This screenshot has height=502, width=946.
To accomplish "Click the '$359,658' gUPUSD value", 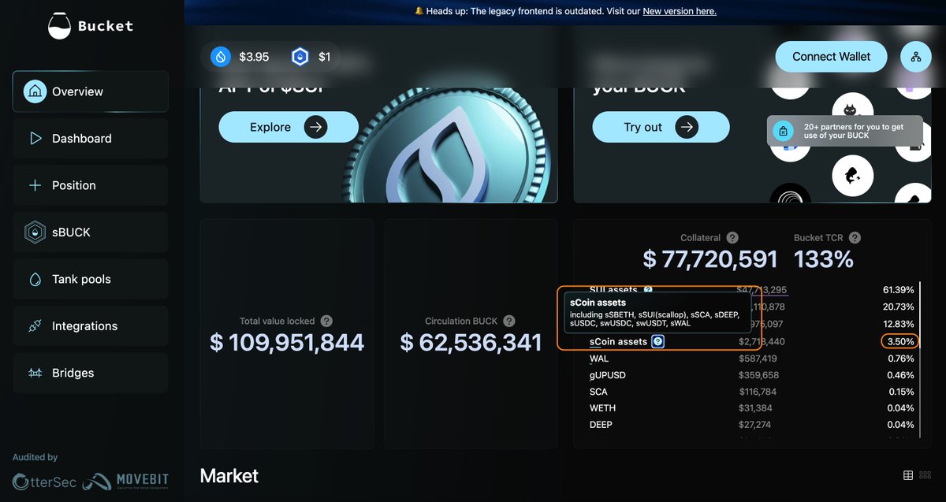I will (x=758, y=375).
